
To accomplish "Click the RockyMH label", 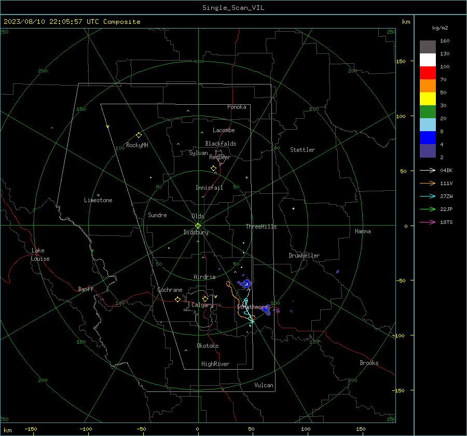I will click(x=137, y=145).
